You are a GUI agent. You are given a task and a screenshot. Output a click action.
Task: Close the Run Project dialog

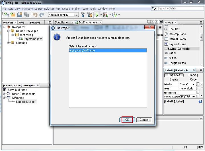coord(149,27)
